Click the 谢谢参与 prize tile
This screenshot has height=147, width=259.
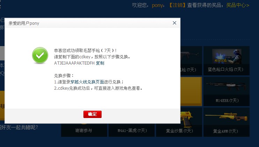tap(84, 130)
